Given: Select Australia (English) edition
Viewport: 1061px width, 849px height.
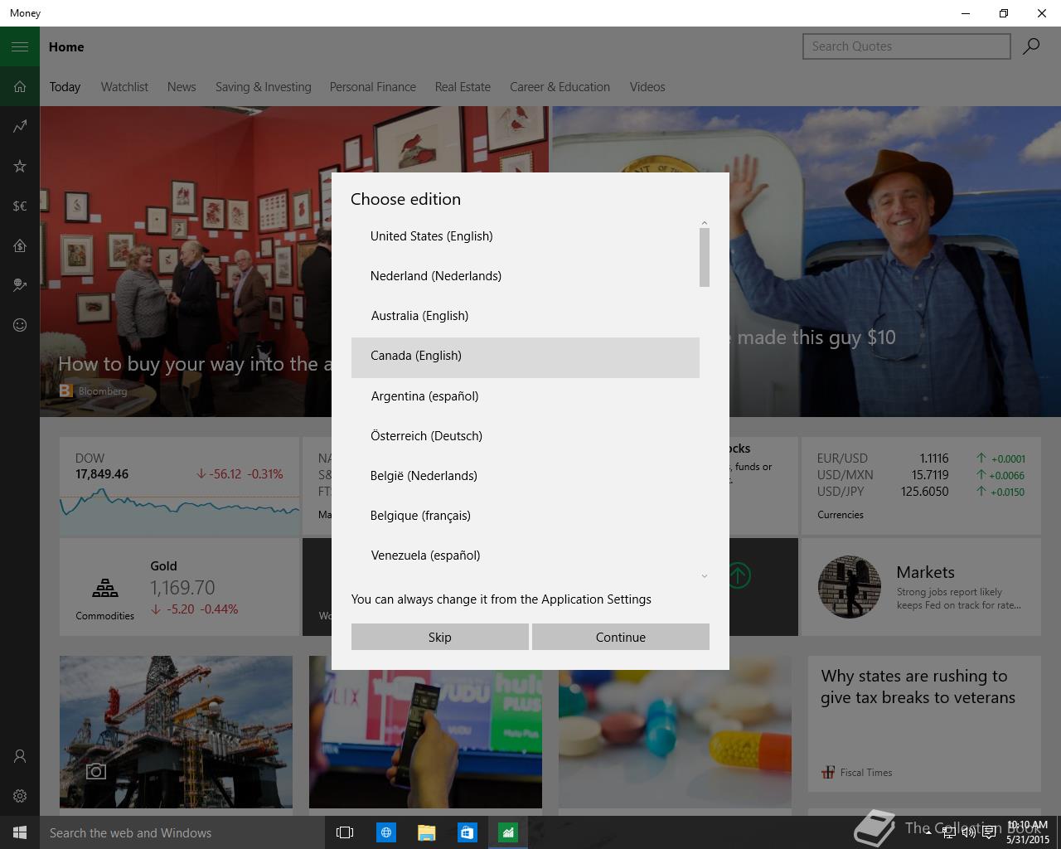Looking at the screenshot, I should [526, 316].
